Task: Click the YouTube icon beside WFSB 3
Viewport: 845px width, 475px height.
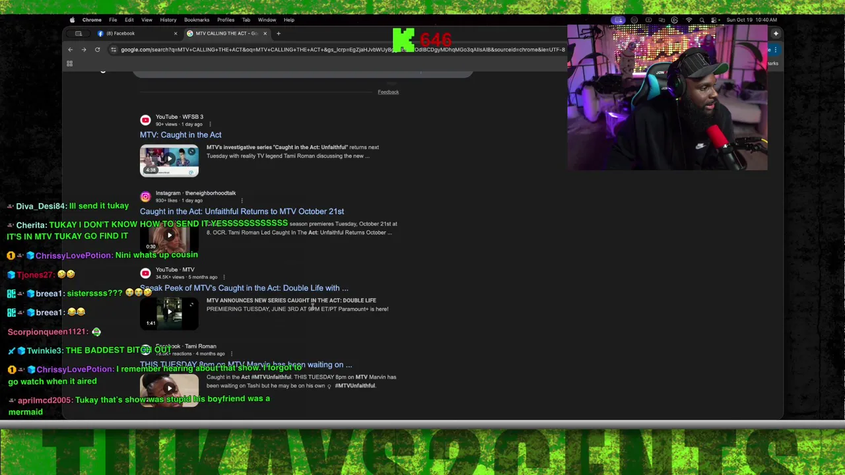Action: pos(145,120)
